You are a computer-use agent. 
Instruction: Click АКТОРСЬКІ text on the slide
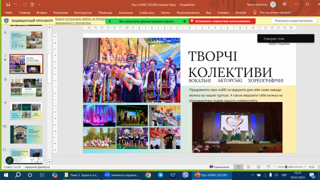click(230, 80)
